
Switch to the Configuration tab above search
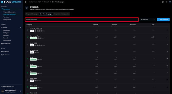point(65,14)
